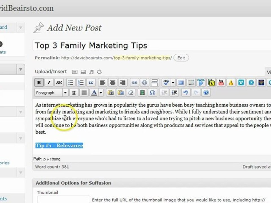Open text color picker dropdown arrow

(x=101, y=93)
